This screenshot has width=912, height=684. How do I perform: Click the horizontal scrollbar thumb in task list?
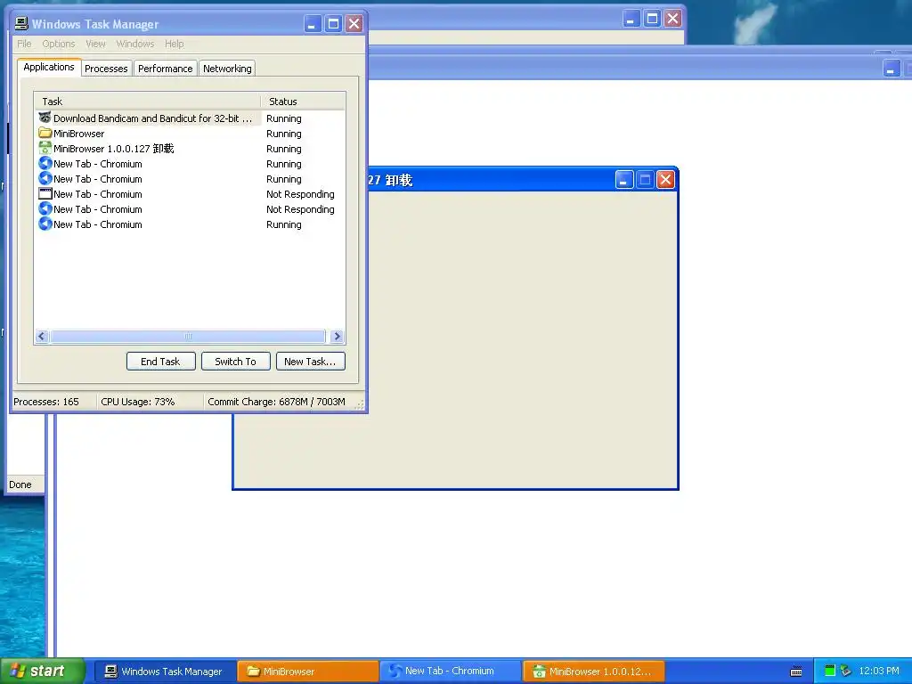(x=188, y=336)
